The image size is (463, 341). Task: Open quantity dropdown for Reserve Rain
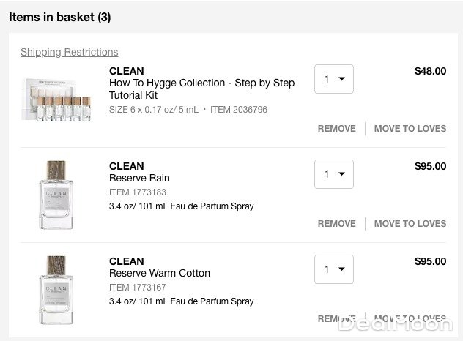(x=333, y=174)
